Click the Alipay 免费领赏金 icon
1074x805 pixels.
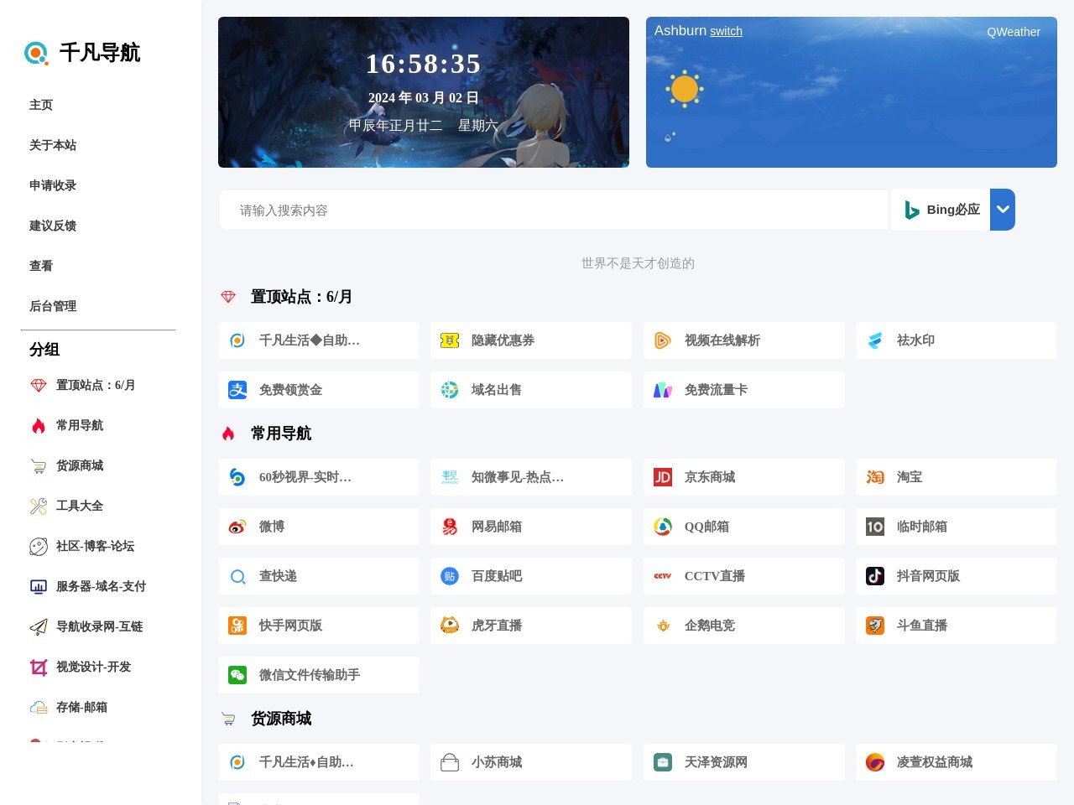(x=237, y=389)
